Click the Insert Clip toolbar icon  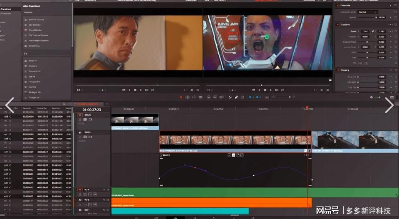coord(209,97)
